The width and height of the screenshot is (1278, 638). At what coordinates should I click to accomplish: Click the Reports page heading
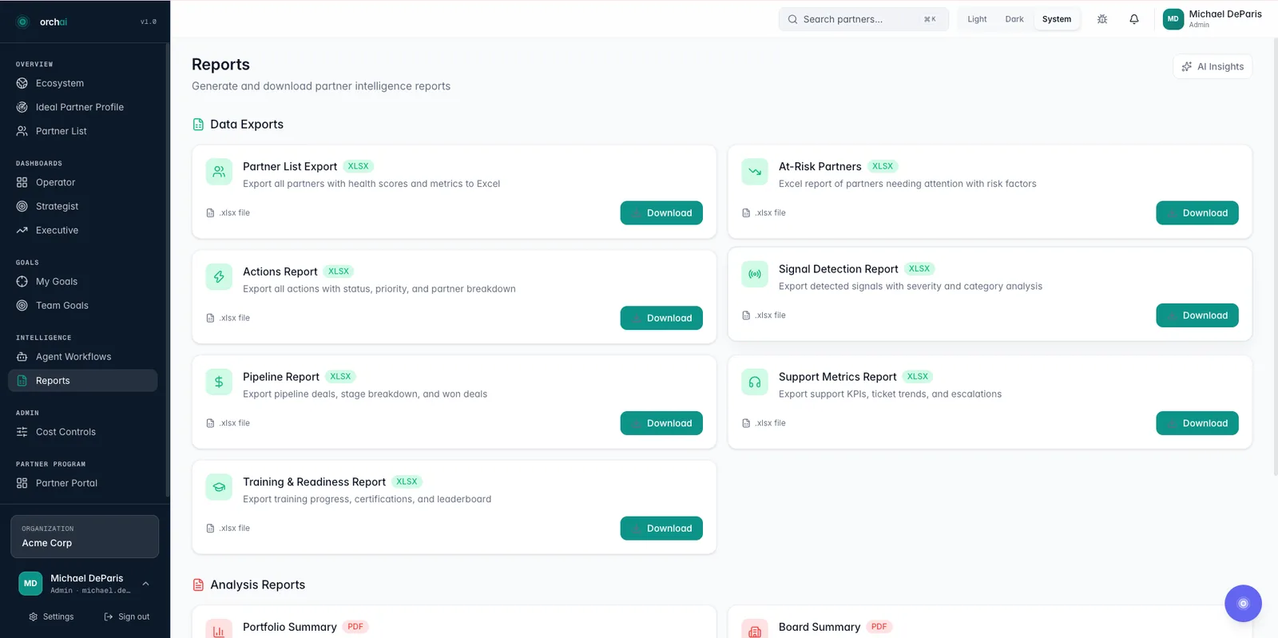[x=220, y=65]
